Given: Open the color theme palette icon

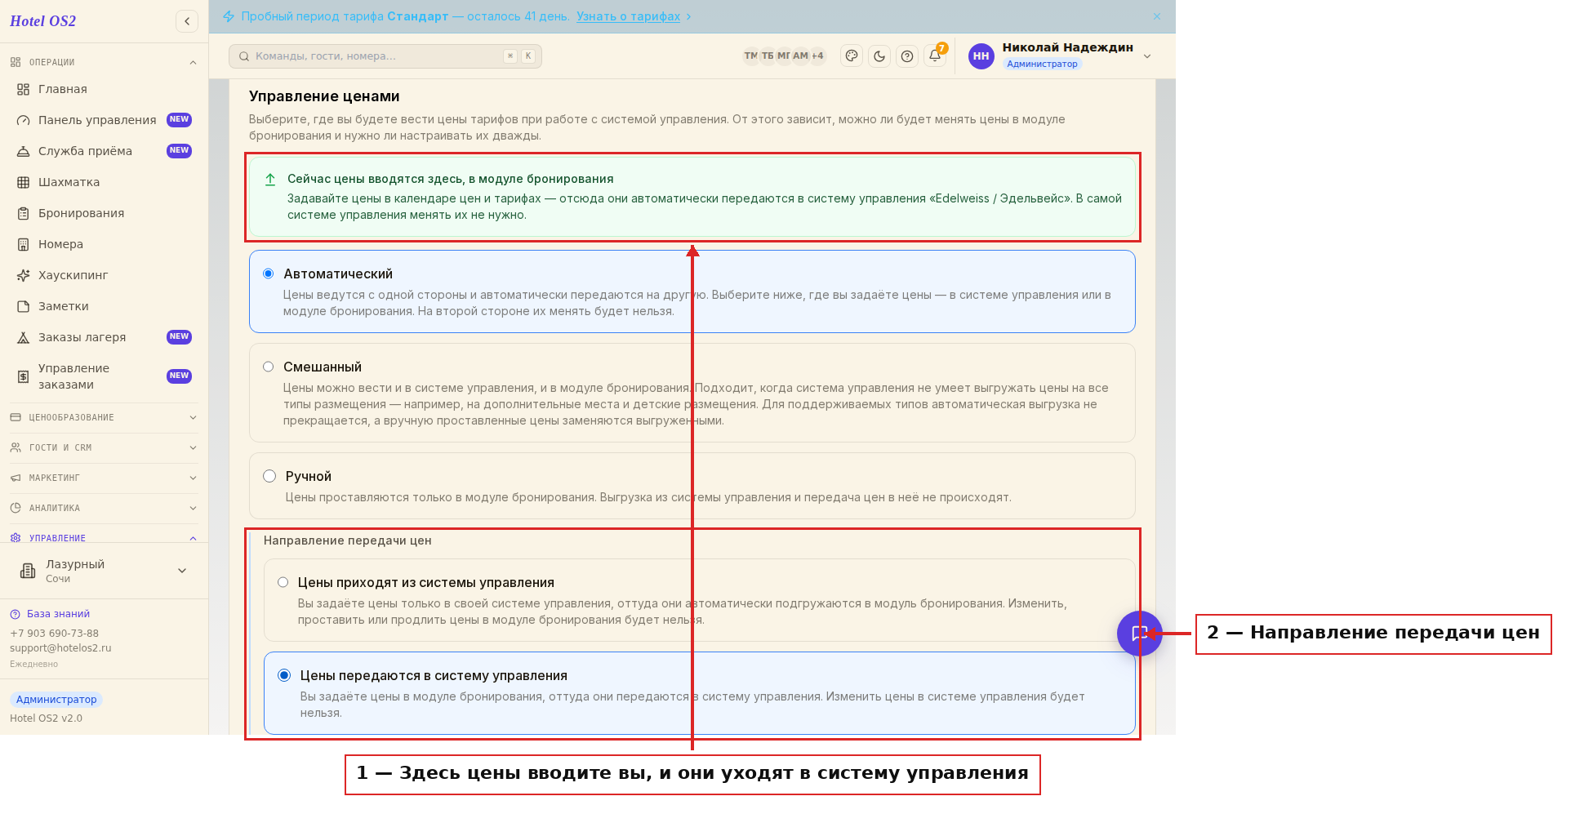Looking at the screenshot, I should [x=852, y=56].
